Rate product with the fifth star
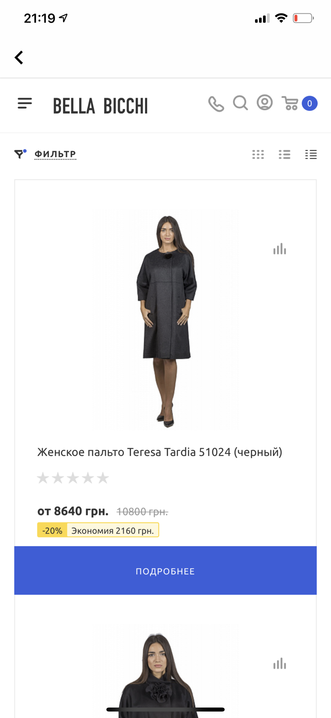This screenshot has height=718, width=331. [103, 478]
